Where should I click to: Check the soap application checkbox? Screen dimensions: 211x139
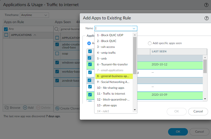[57, 53]
